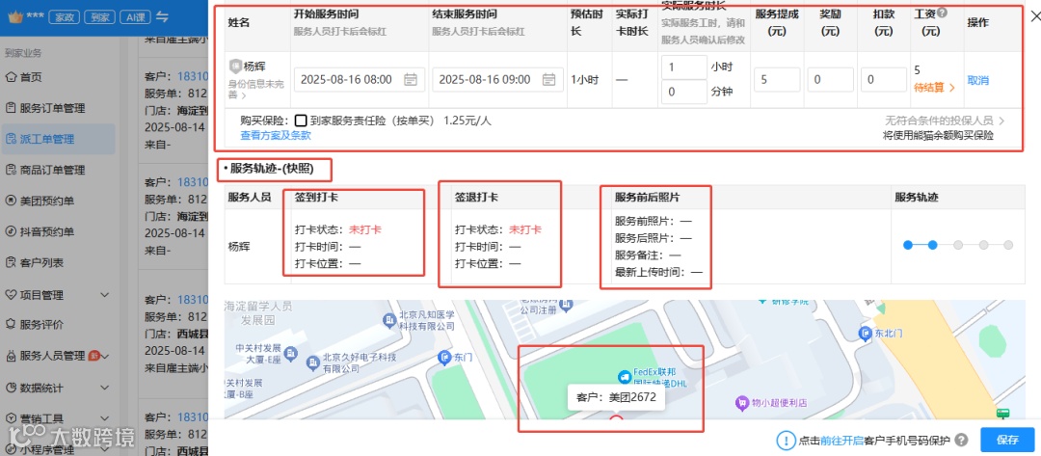Expand the 营销工具 menu chevron
This screenshot has width=1041, height=456.
tap(104, 418)
